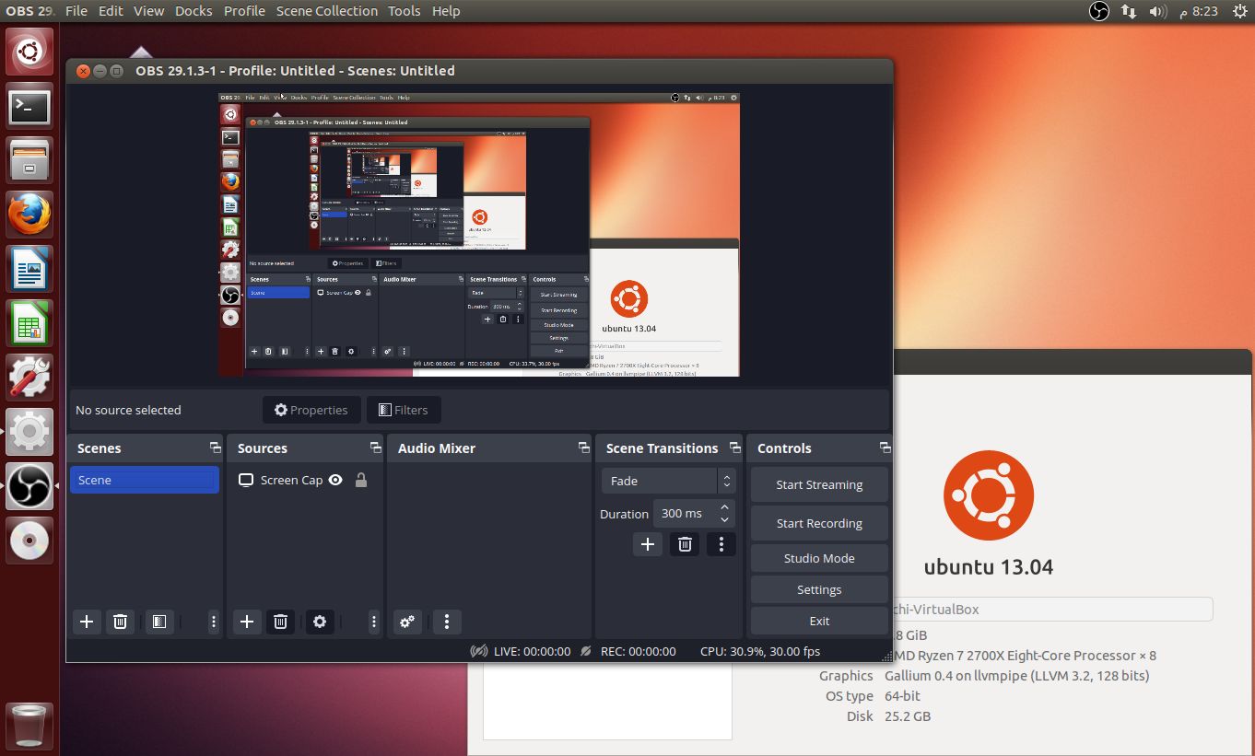
Task: Add a new source with the plus icon
Action: [x=247, y=622]
